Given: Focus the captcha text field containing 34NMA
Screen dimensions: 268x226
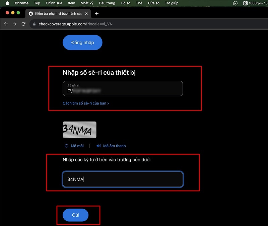Looking at the screenshot, I should (123, 179).
